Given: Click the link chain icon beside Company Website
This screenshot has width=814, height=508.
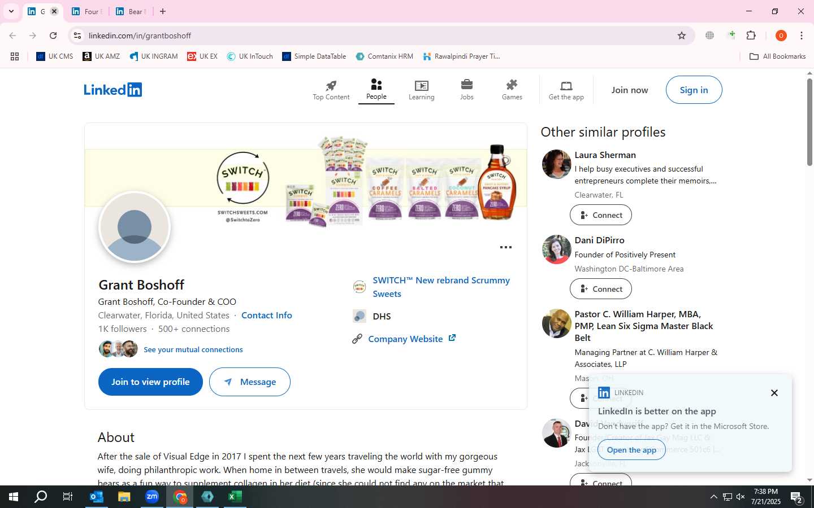Looking at the screenshot, I should (x=357, y=339).
